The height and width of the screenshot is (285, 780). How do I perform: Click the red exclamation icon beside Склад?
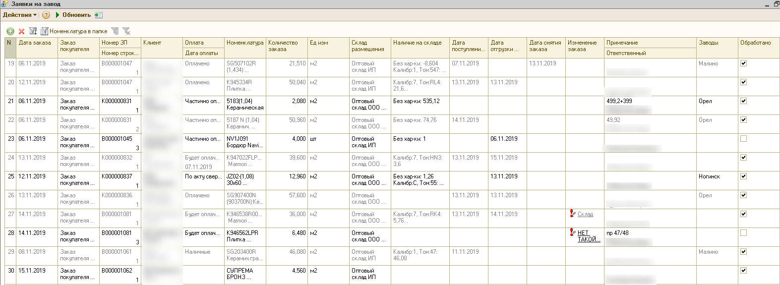[572, 214]
